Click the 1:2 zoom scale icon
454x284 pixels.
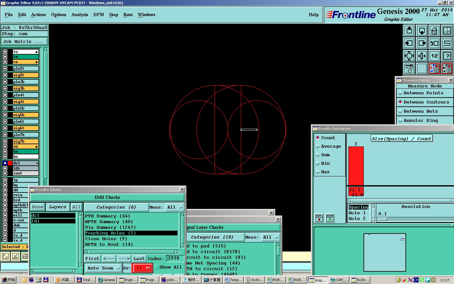pos(434,56)
